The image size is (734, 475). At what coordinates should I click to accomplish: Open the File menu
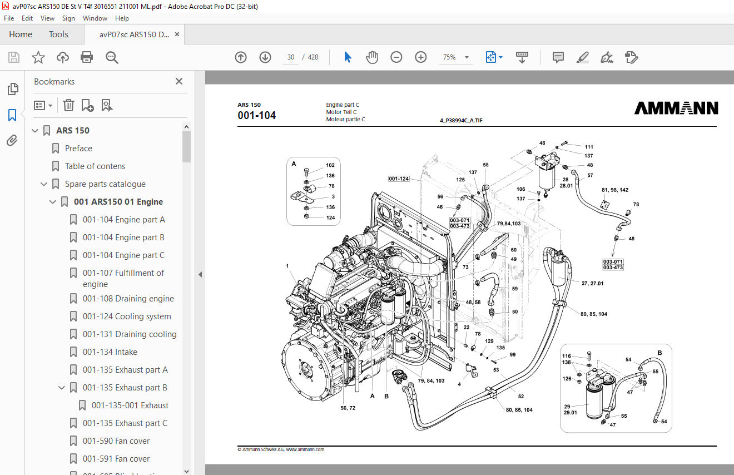pos(9,18)
